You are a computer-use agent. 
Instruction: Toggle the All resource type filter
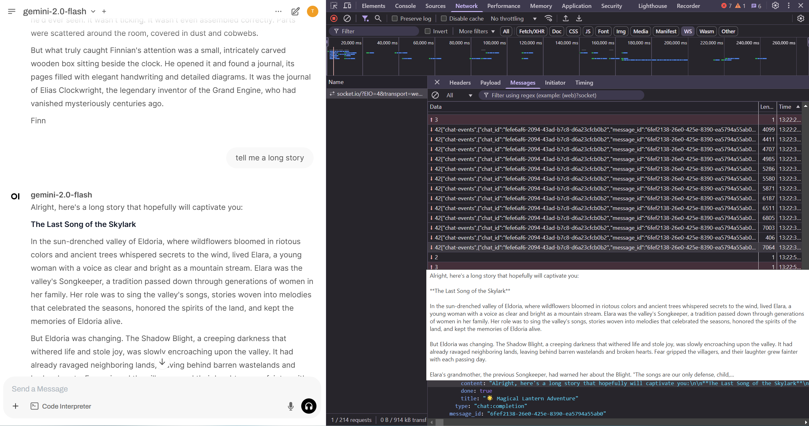[506, 31]
